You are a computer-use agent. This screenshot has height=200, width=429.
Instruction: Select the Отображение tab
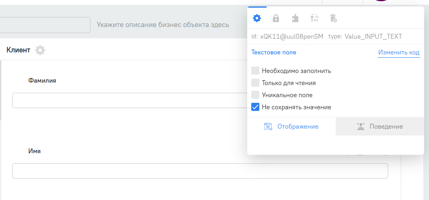pyautogui.click(x=297, y=127)
